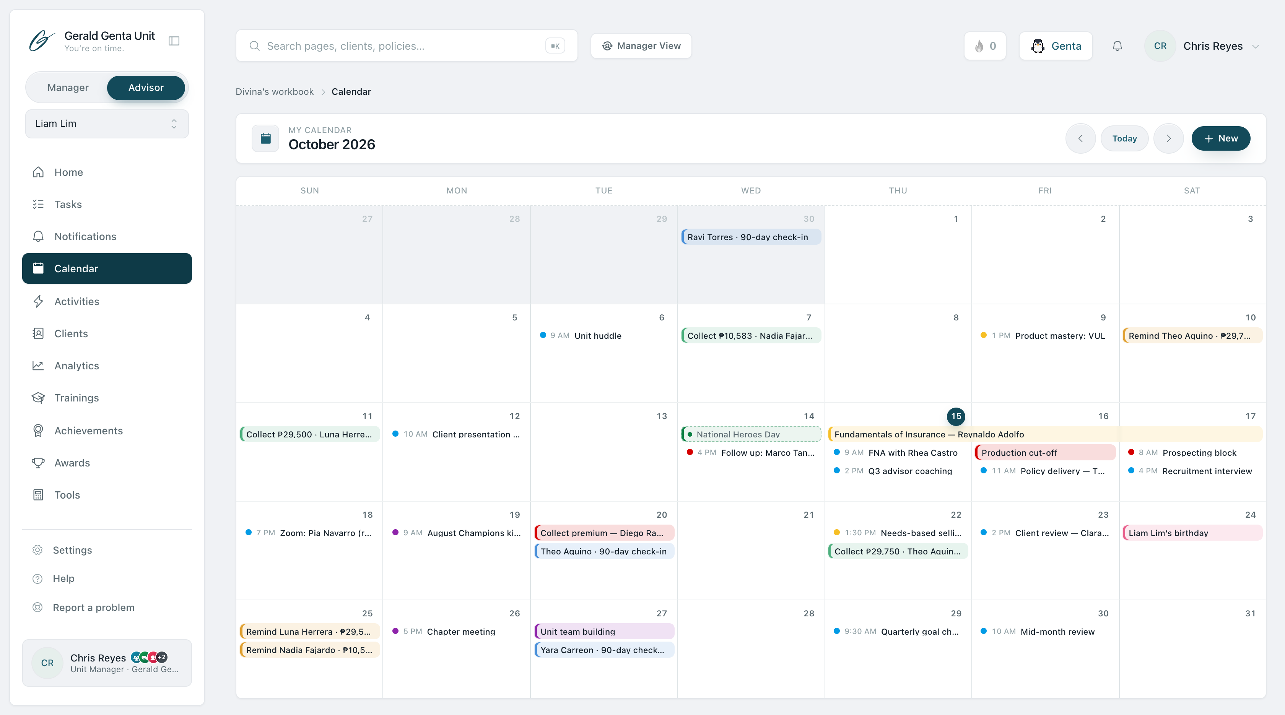Open 5 PM Chapter meeting event
The height and width of the screenshot is (715, 1285).
[x=456, y=632]
